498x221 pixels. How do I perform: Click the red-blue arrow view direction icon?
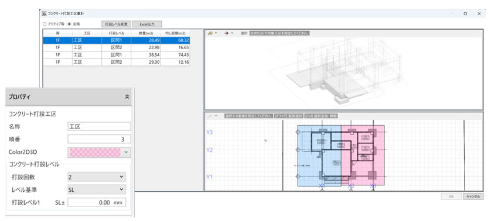pyautogui.click(x=227, y=33)
